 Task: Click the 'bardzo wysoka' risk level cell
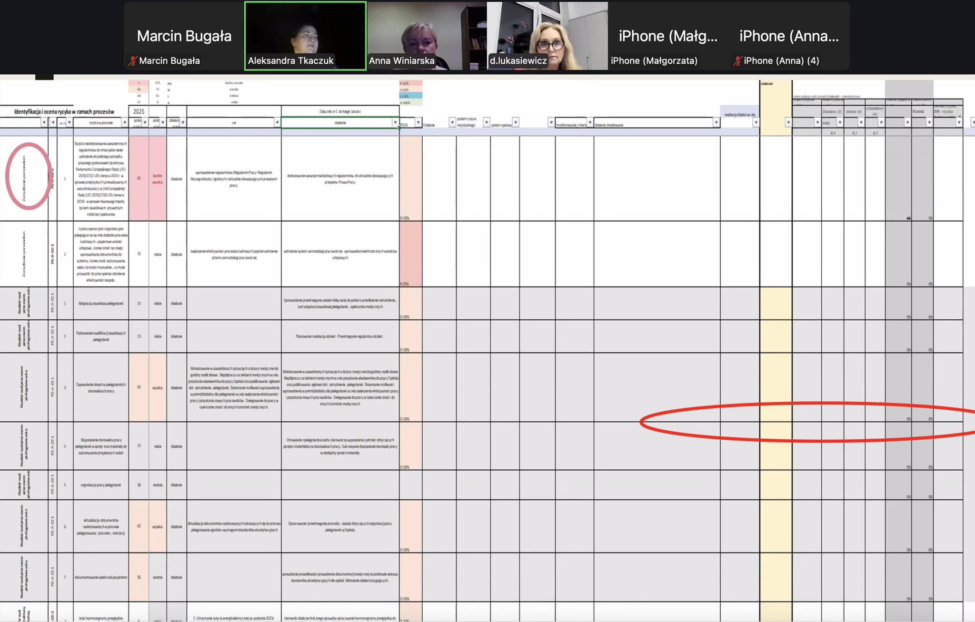tap(158, 179)
